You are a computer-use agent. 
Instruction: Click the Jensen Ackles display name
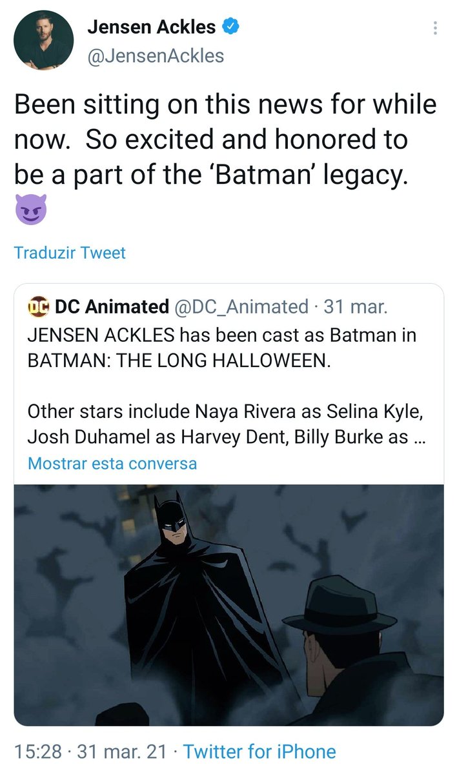[151, 26]
